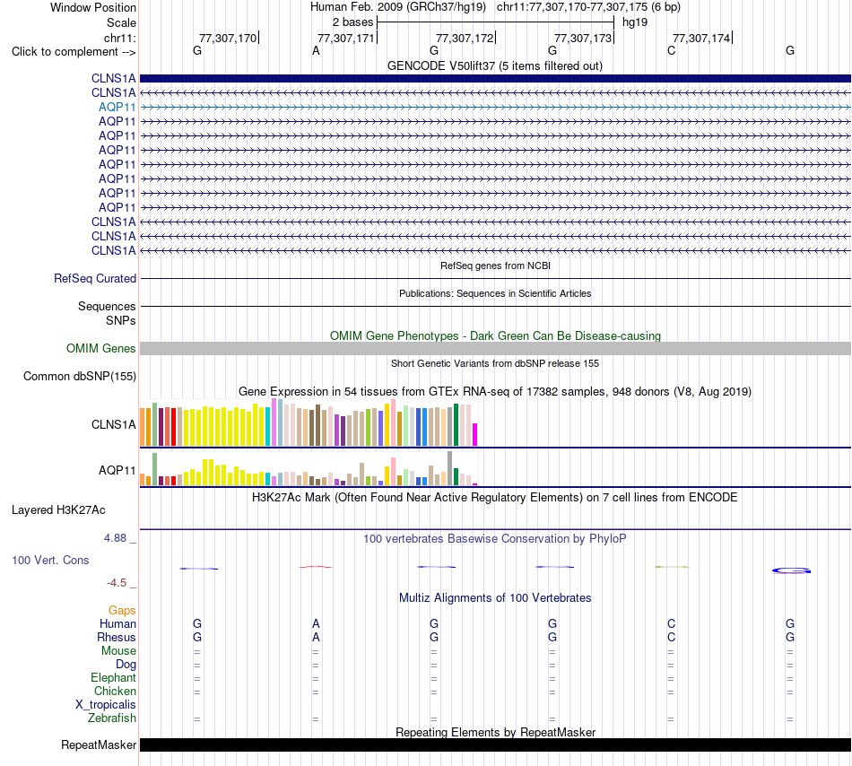
Task: Click the black RepeatMasker bar
Action: coord(495,744)
